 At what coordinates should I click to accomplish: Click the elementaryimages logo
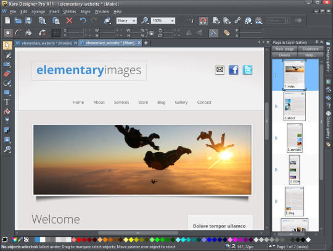point(89,70)
